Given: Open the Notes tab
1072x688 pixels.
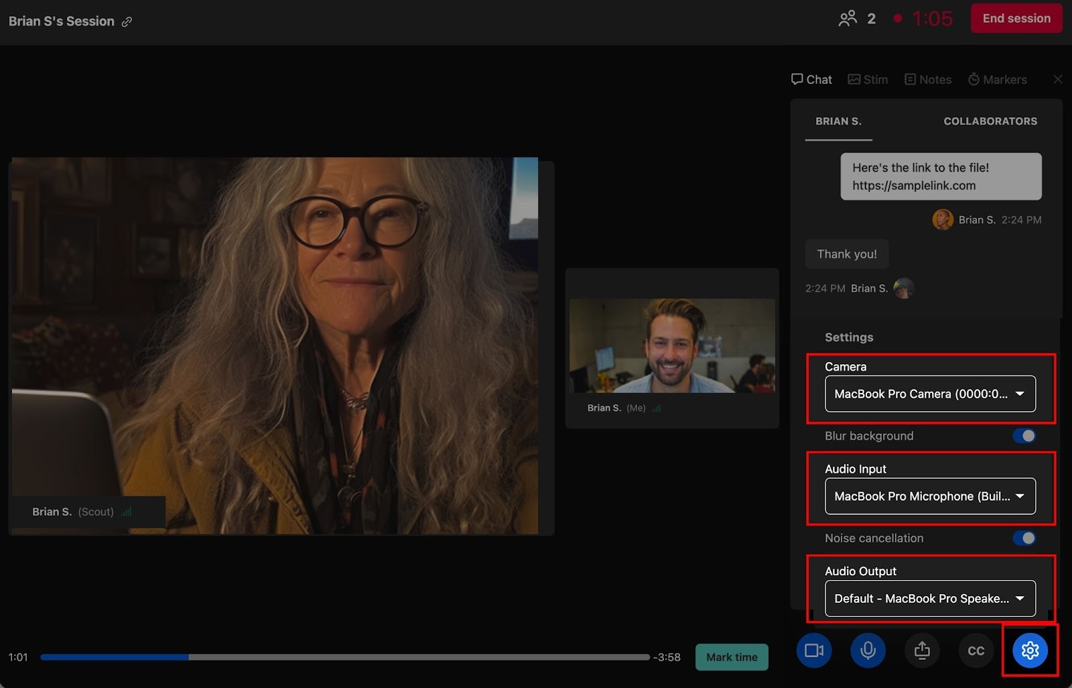Looking at the screenshot, I should [x=928, y=79].
